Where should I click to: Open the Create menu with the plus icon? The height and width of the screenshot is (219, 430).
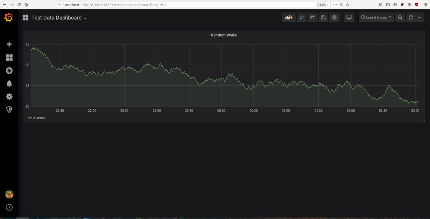[9, 44]
